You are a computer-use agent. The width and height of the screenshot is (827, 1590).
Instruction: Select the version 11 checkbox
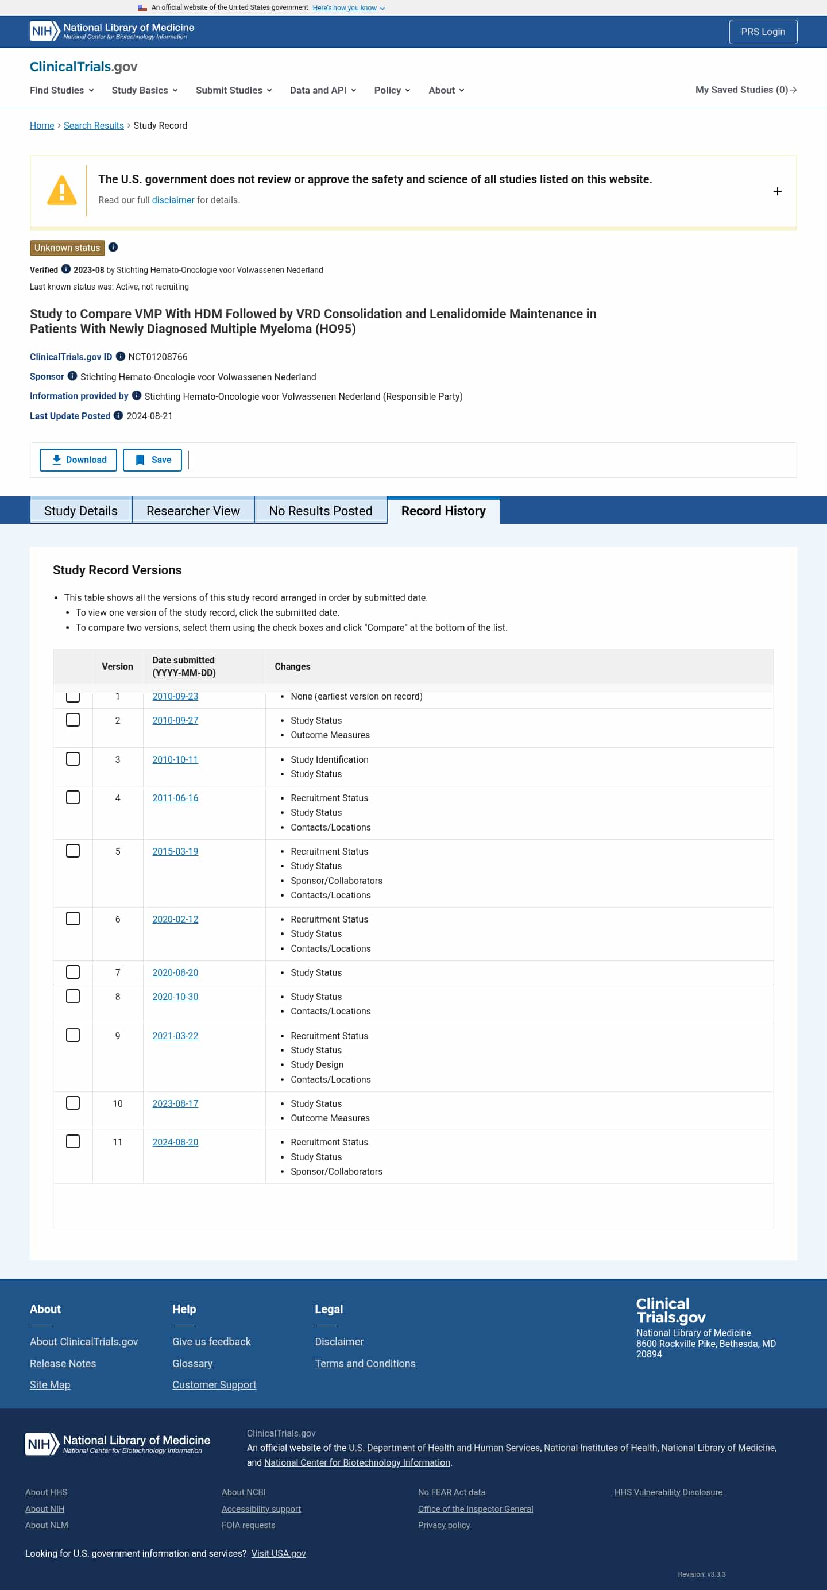click(x=73, y=1141)
